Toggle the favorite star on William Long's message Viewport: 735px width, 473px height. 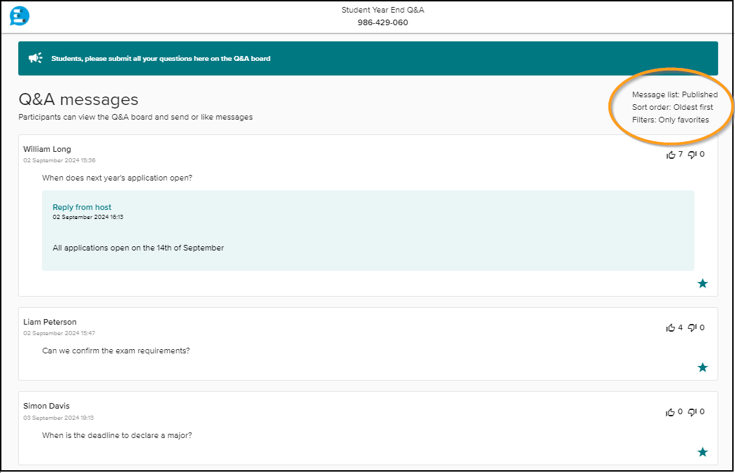(703, 283)
